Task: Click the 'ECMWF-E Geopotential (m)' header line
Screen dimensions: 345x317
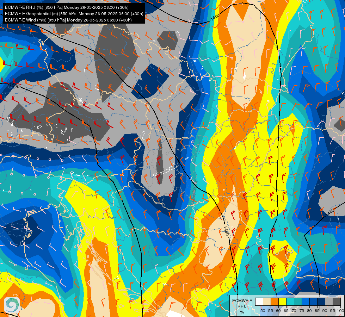Action: point(74,14)
